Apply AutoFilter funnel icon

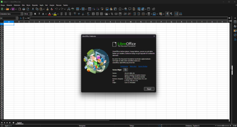[102, 9]
